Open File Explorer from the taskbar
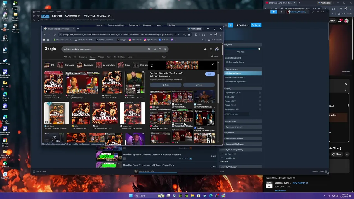Image resolution: width=354 pixels, height=199 pixels. tap(192, 196)
